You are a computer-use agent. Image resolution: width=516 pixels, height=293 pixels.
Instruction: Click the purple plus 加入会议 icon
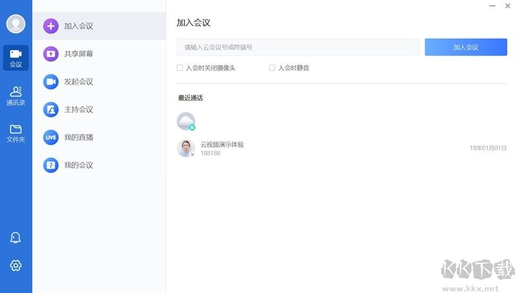click(51, 26)
